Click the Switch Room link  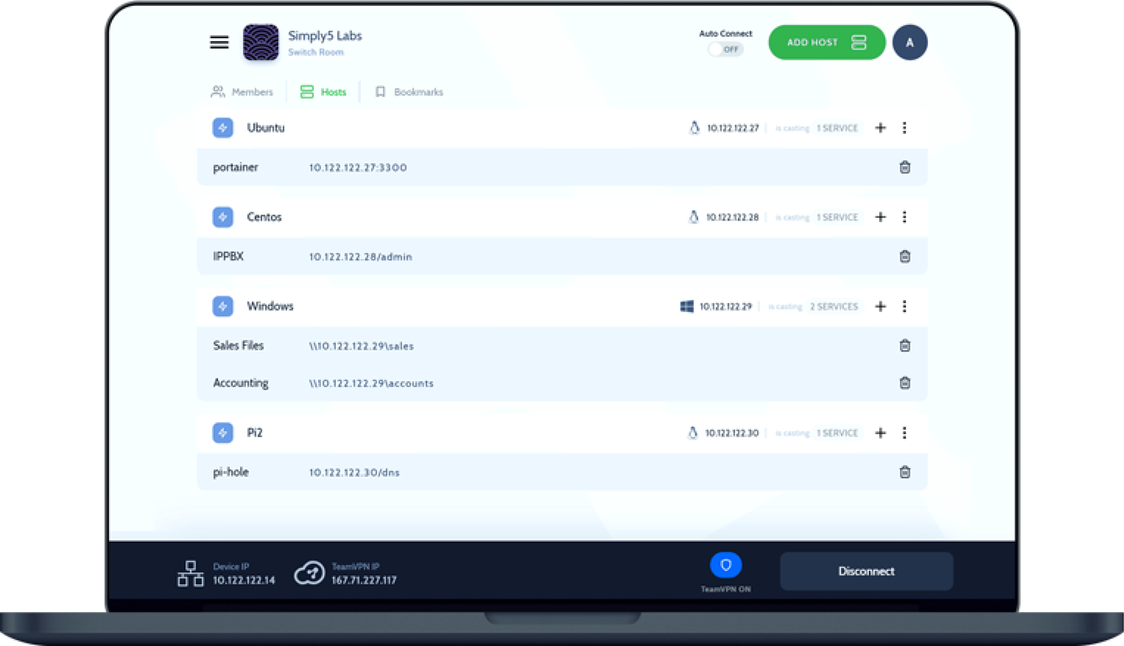[x=316, y=52]
